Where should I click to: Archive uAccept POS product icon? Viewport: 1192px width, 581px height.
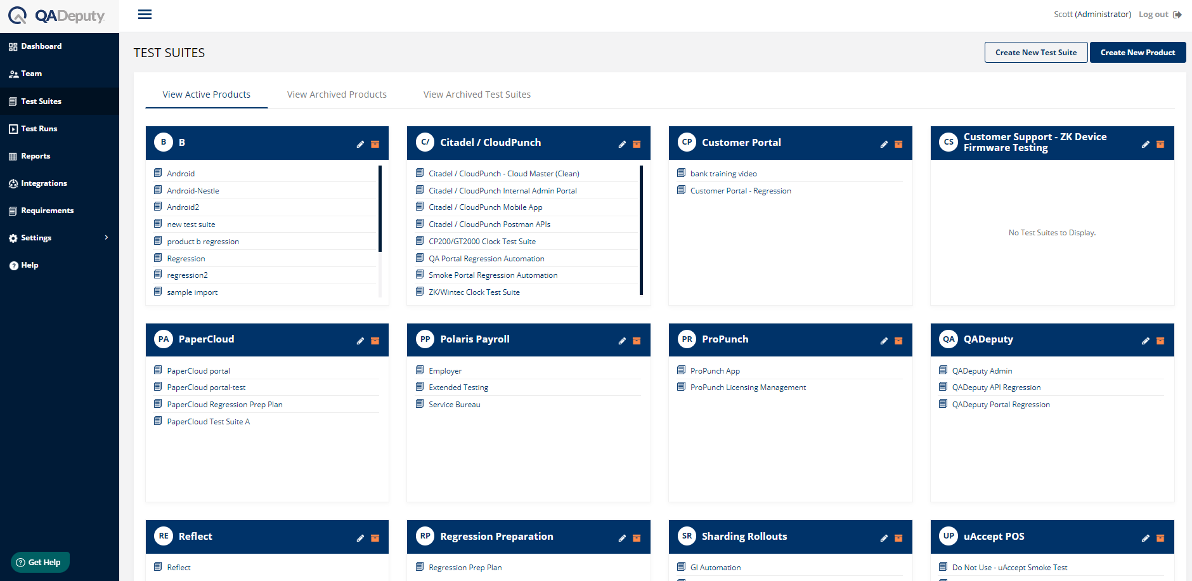pos(1160,539)
